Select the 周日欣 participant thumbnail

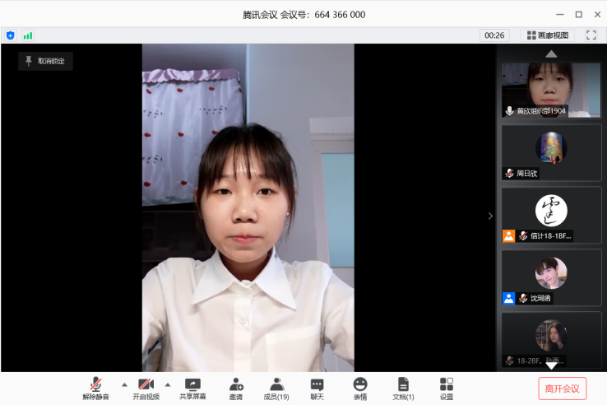[551, 152]
